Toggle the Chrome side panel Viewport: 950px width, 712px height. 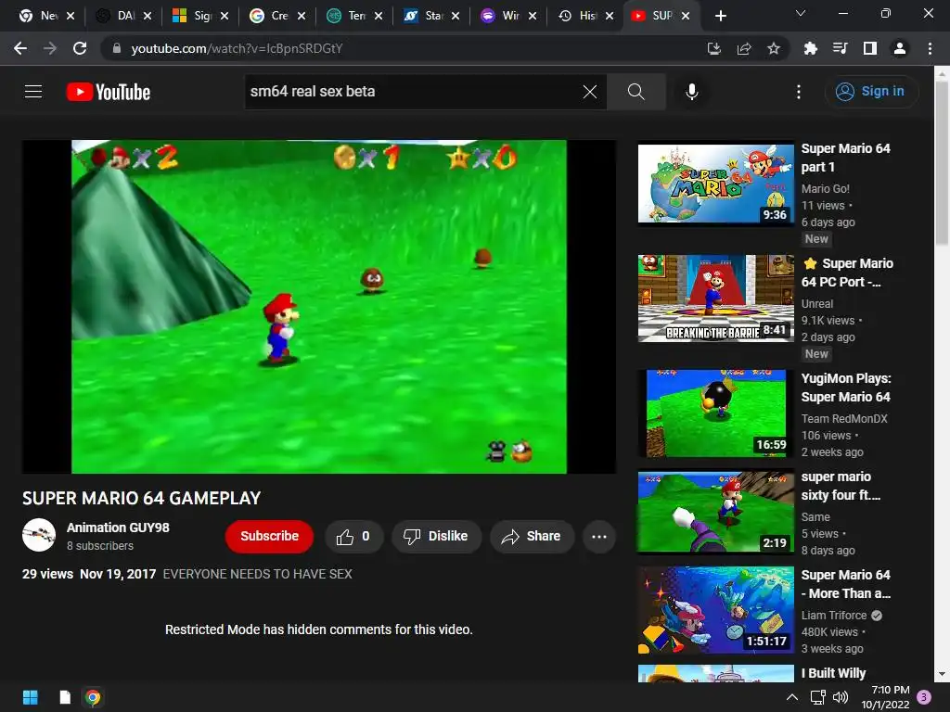(x=870, y=48)
